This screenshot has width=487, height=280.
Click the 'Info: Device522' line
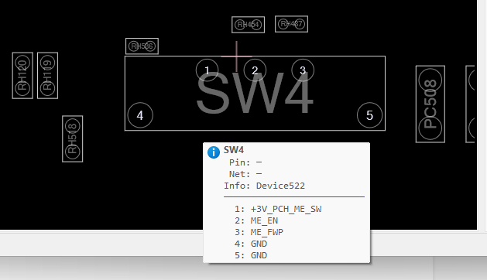264,186
